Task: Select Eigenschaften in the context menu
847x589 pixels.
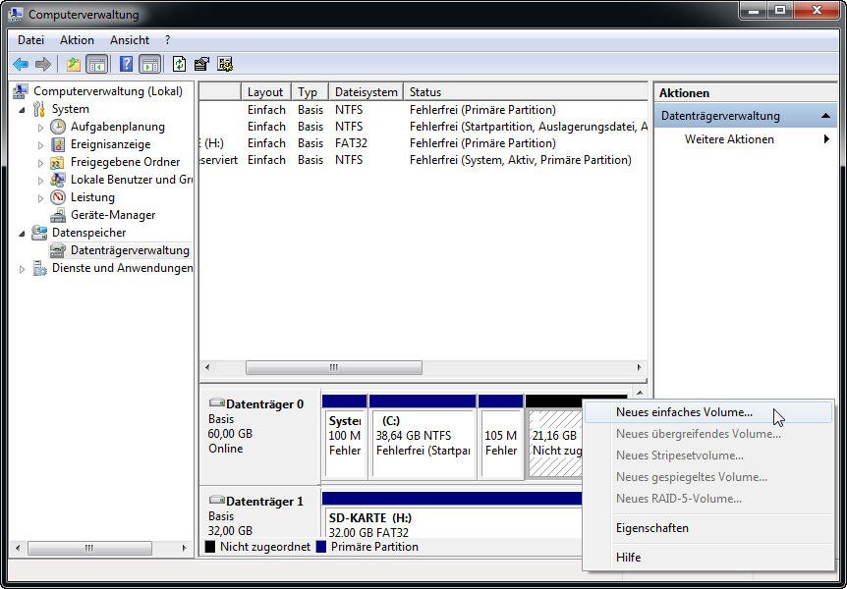Action: pos(651,528)
